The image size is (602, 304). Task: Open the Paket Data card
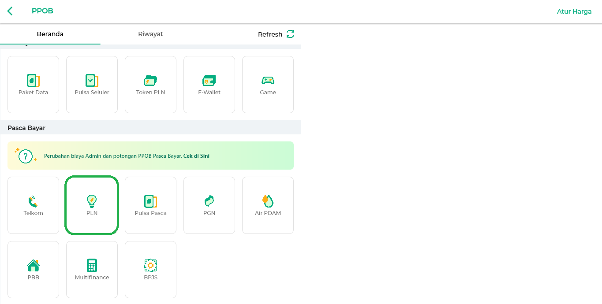[33, 85]
